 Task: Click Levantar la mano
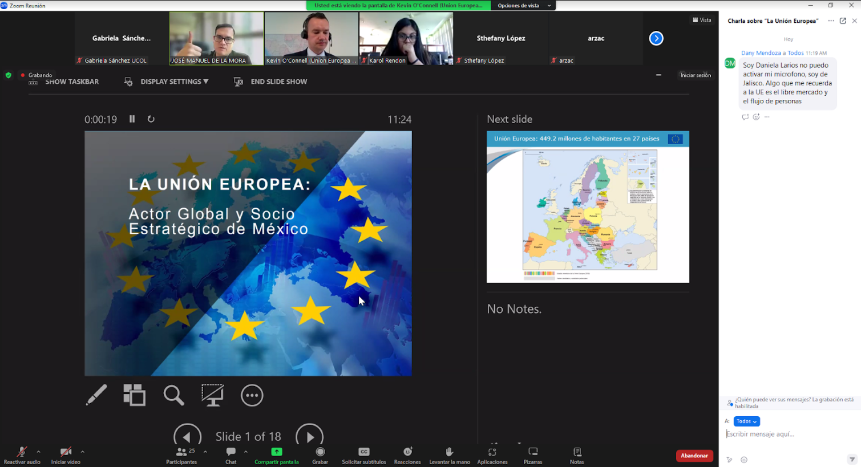(450, 455)
